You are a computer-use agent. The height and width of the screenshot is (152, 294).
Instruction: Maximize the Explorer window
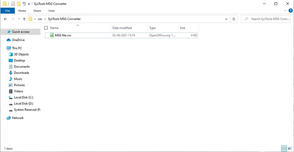[x=276, y=4]
